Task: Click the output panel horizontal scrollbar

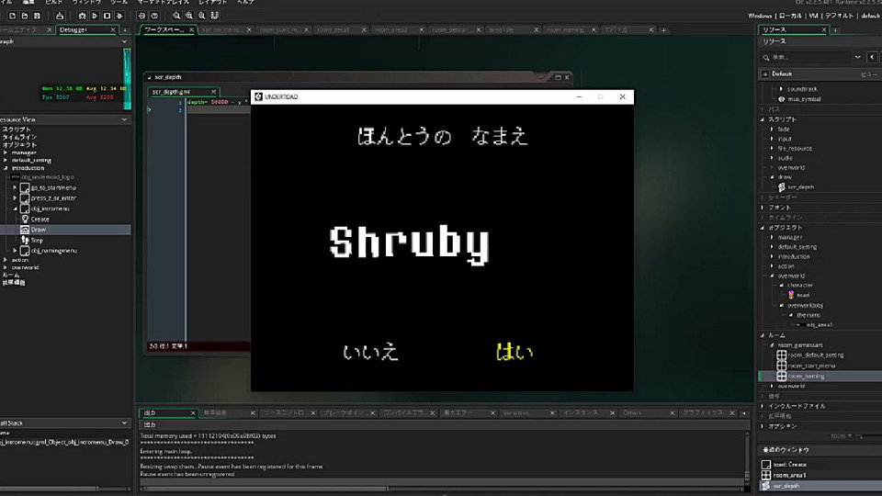Action: [x=264, y=488]
